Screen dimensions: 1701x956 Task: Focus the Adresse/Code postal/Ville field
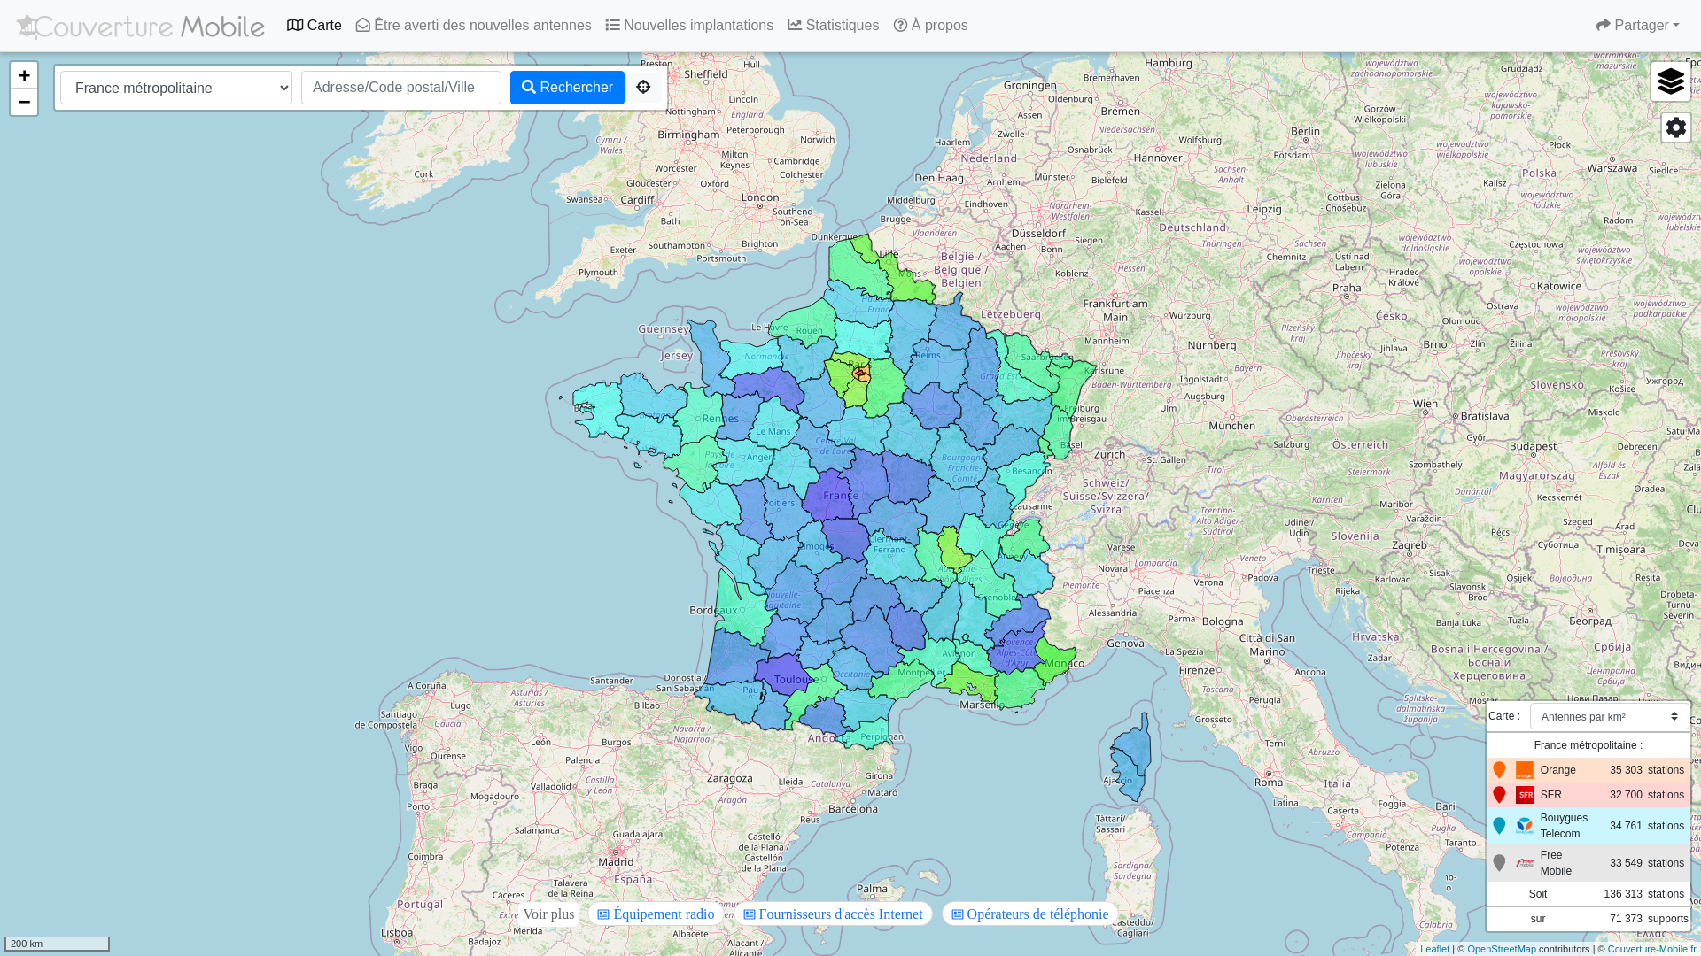[x=401, y=88]
